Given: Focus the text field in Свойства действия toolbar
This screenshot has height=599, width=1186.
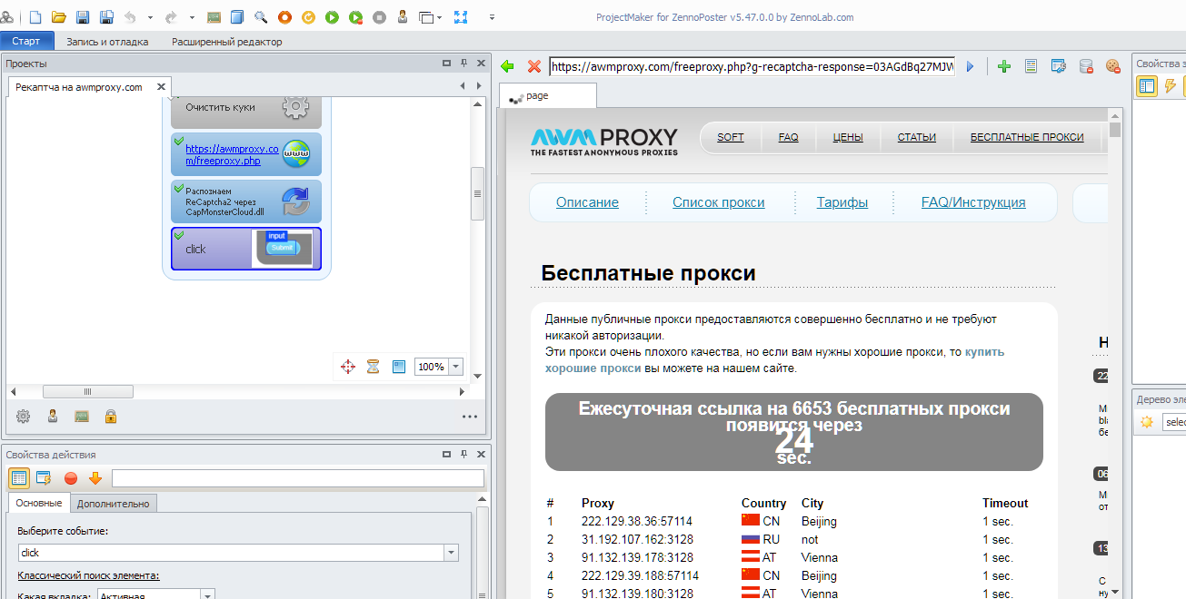Looking at the screenshot, I should click(298, 478).
